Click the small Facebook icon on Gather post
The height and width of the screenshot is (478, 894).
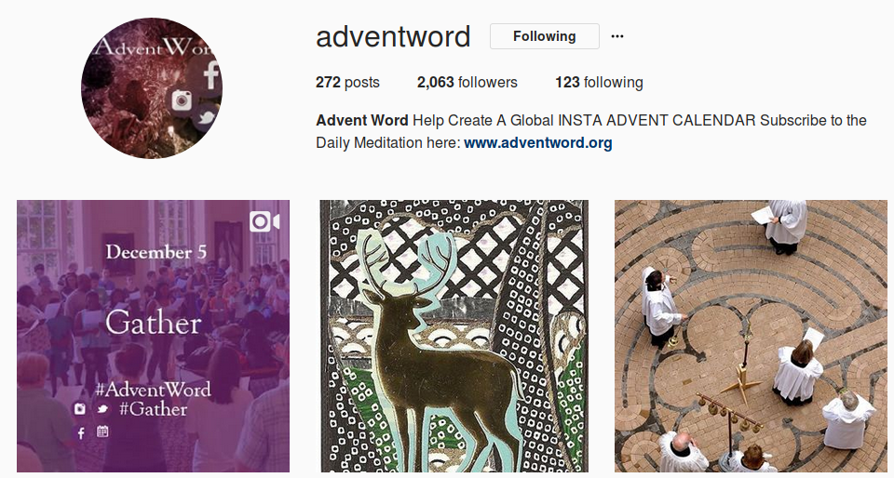click(80, 433)
